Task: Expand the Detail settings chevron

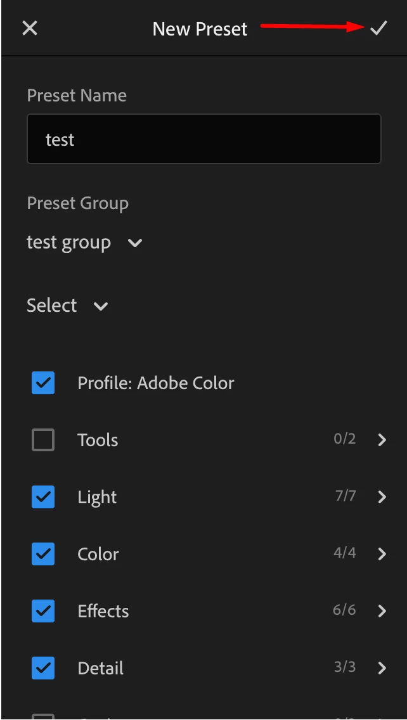Action: pyautogui.click(x=382, y=668)
